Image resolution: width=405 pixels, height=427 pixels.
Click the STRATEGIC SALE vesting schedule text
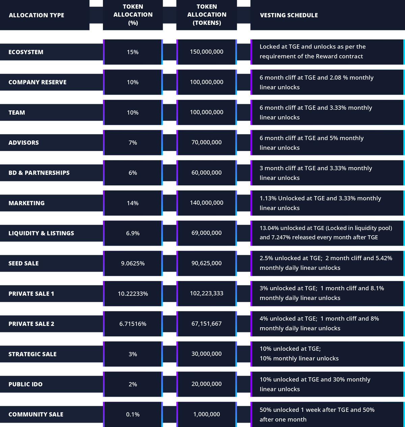[x=299, y=354]
